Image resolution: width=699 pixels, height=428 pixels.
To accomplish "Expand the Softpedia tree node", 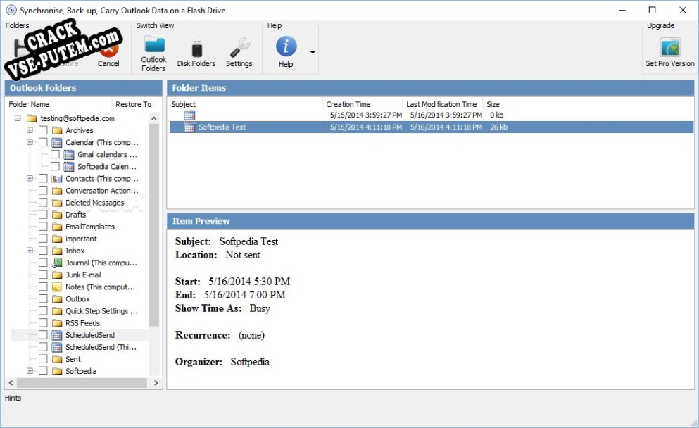I will click(x=30, y=371).
